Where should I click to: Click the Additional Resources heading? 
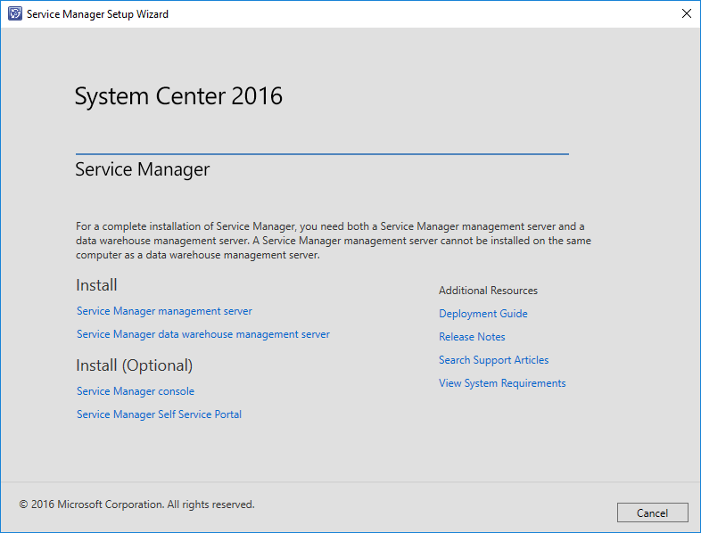488,291
